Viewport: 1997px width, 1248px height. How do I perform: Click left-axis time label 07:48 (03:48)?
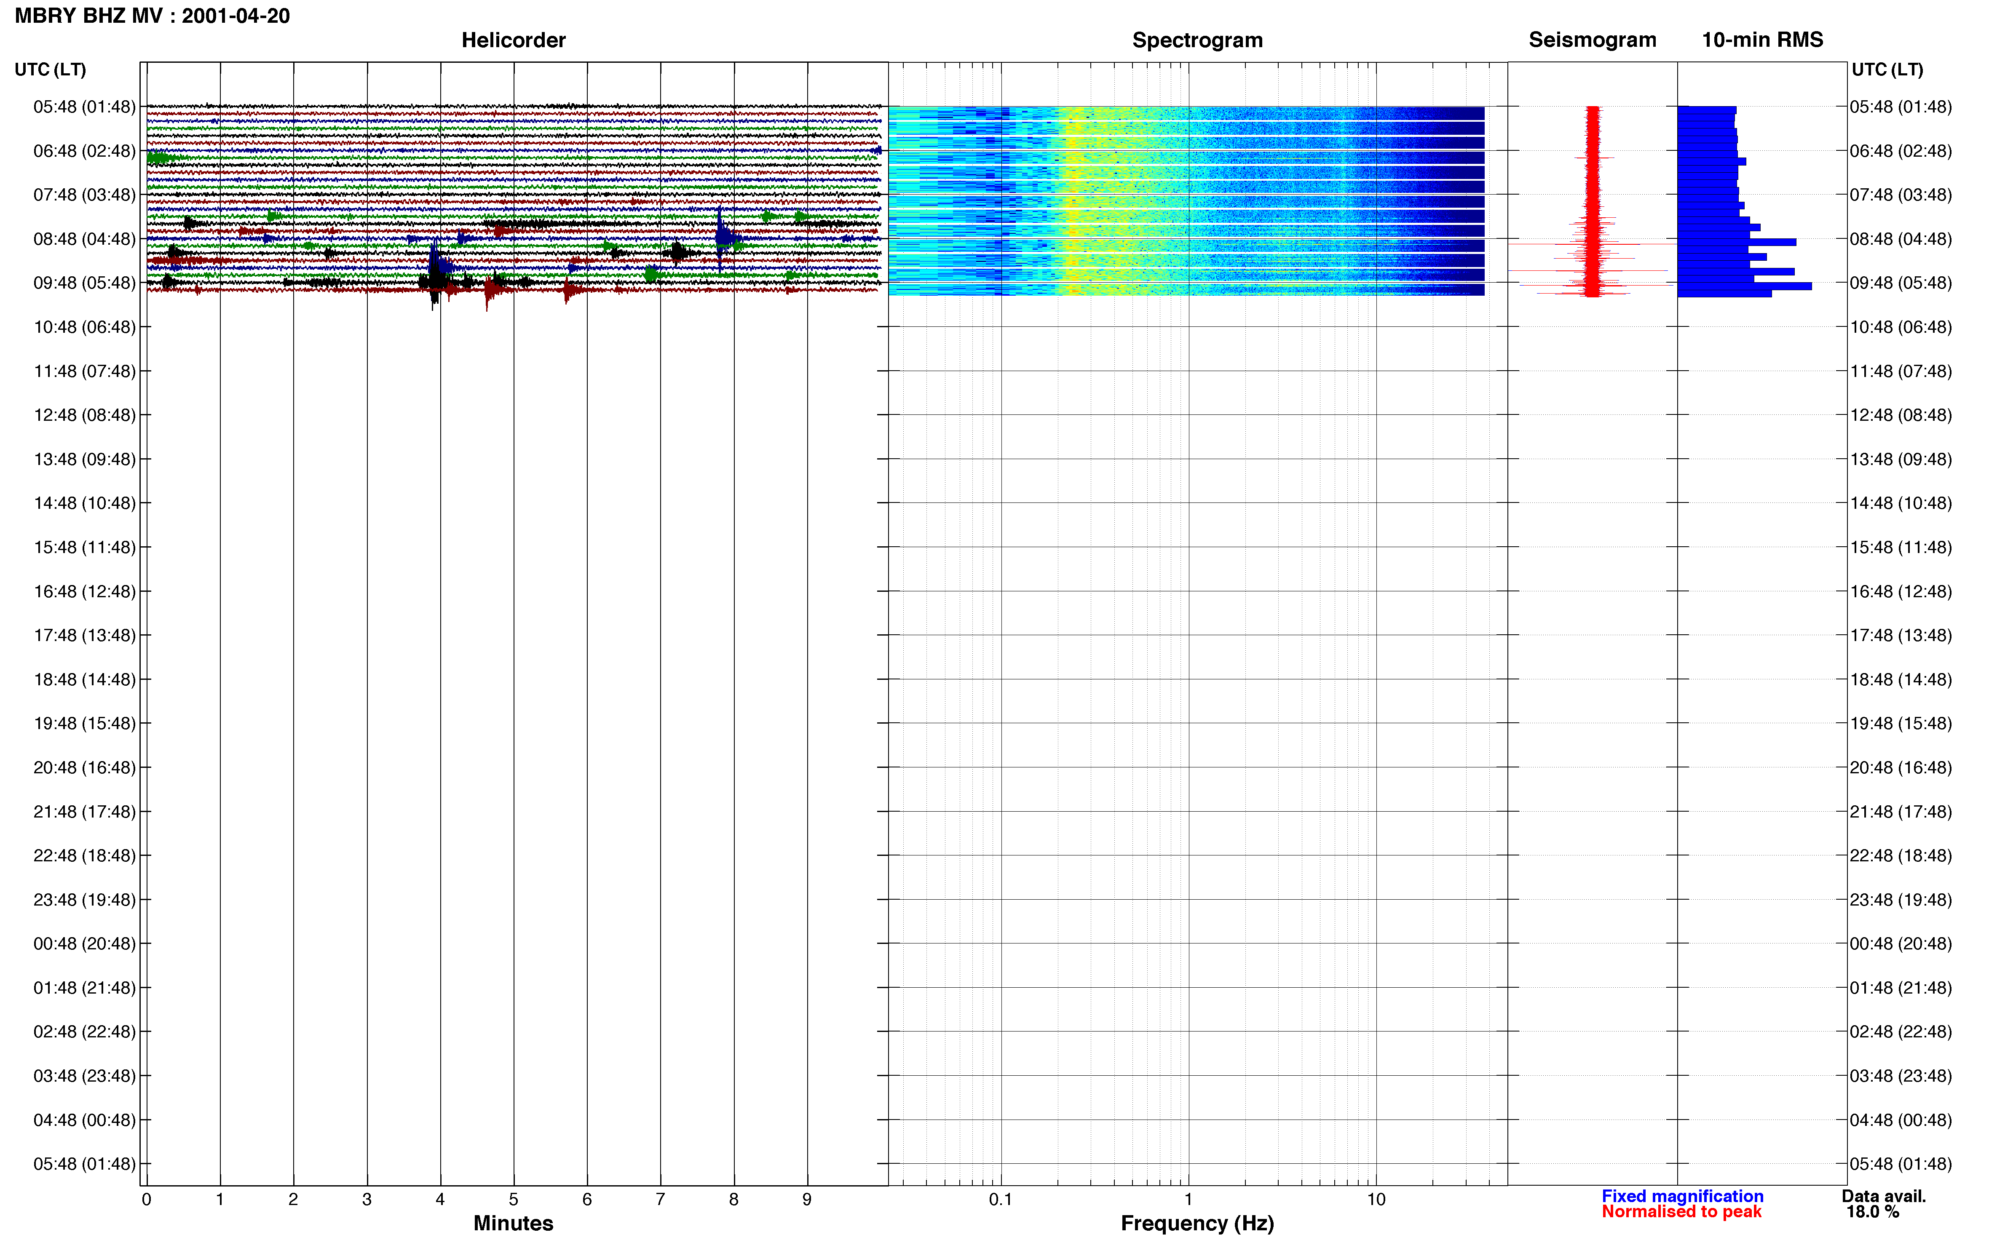point(84,195)
